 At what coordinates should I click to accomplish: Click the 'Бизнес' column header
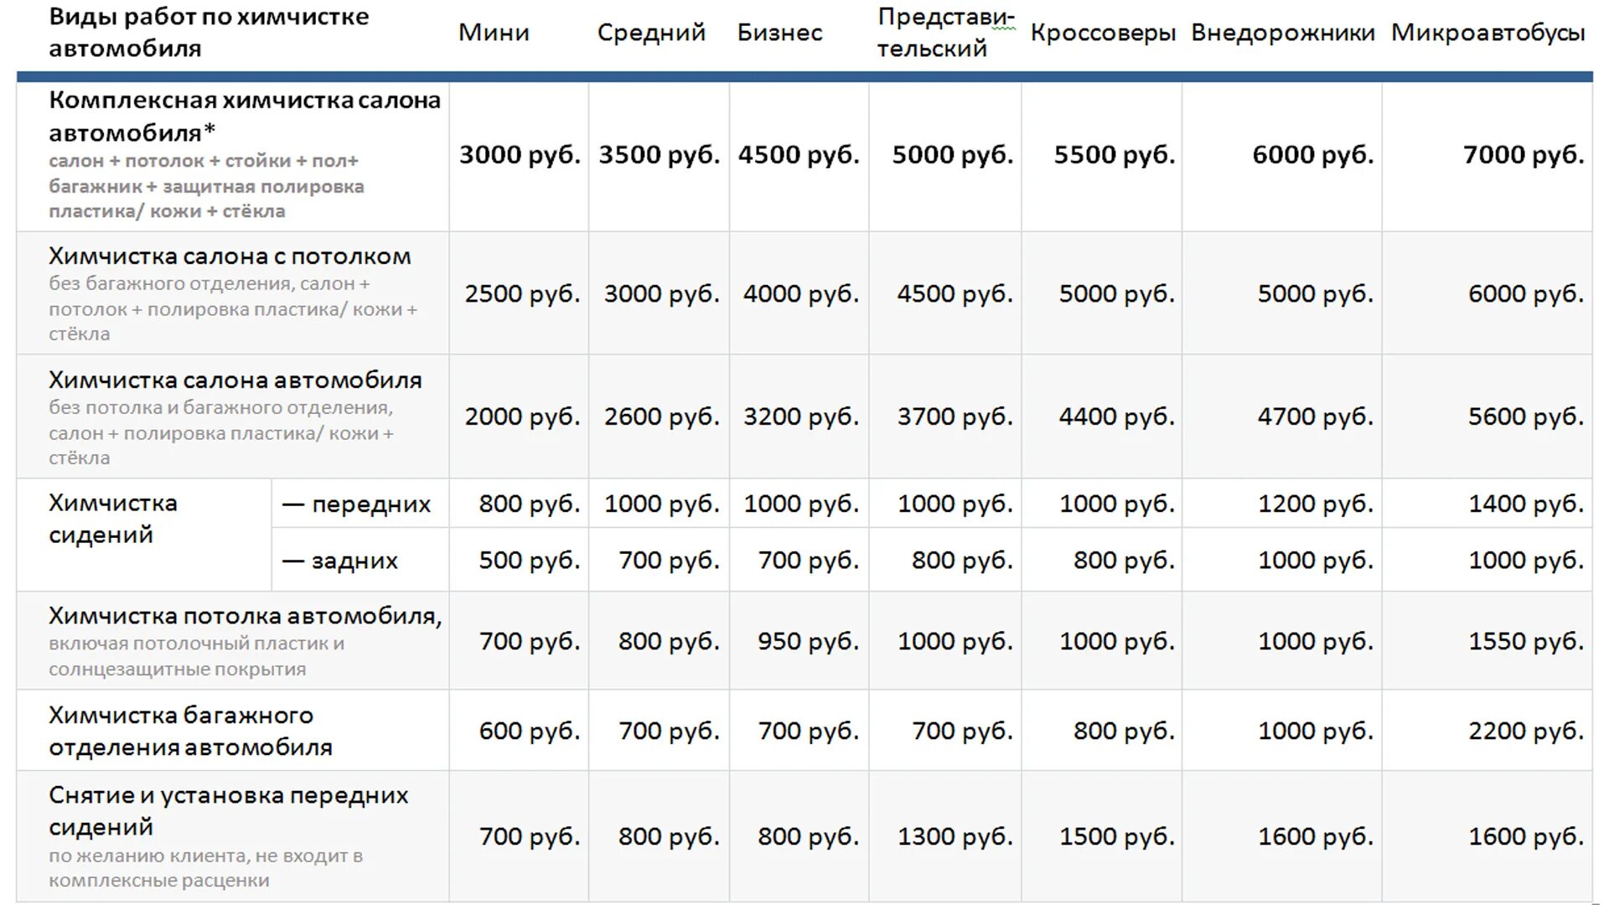coord(779,33)
